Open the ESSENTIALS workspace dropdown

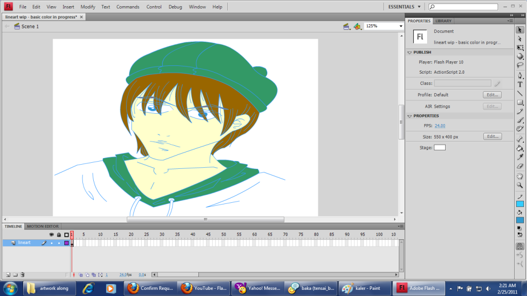click(404, 7)
